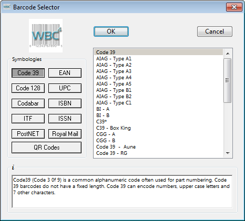Choose the UPC symbology
Image resolution: width=245 pixels, height=221 pixels.
coord(65,88)
